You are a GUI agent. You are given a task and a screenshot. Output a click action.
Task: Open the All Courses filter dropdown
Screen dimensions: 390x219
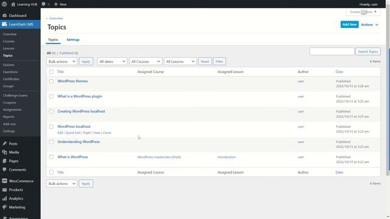click(x=146, y=61)
